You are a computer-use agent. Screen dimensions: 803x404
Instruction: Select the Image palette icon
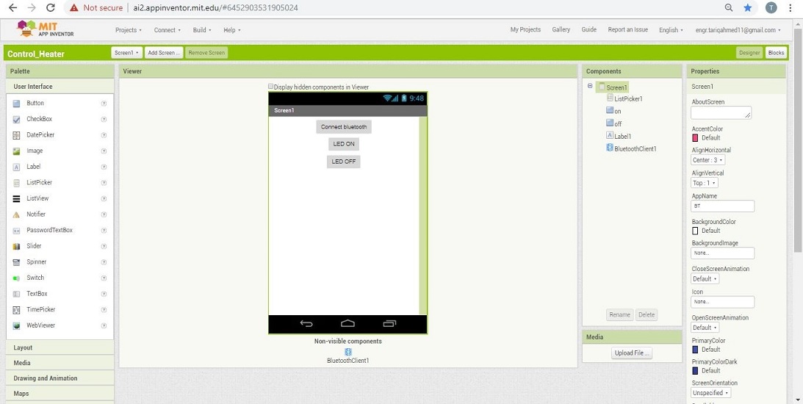pyautogui.click(x=16, y=151)
